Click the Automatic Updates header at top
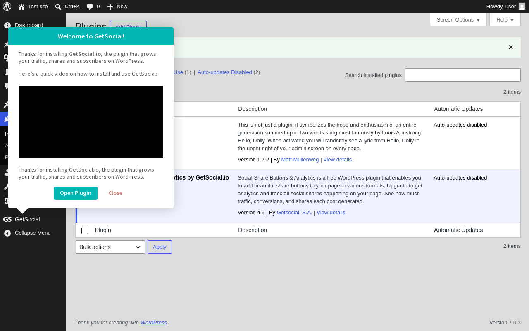Viewport: 529px width, 331px height. point(458,109)
